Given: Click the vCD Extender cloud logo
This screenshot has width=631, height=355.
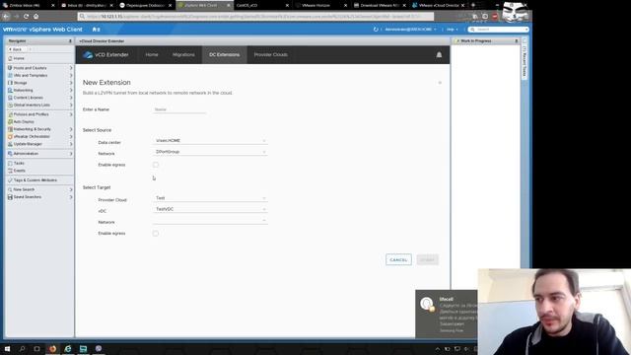Looking at the screenshot, I should pos(88,55).
